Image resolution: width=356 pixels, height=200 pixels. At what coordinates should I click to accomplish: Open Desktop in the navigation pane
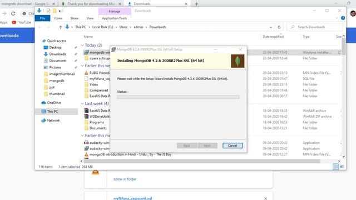tap(55, 47)
